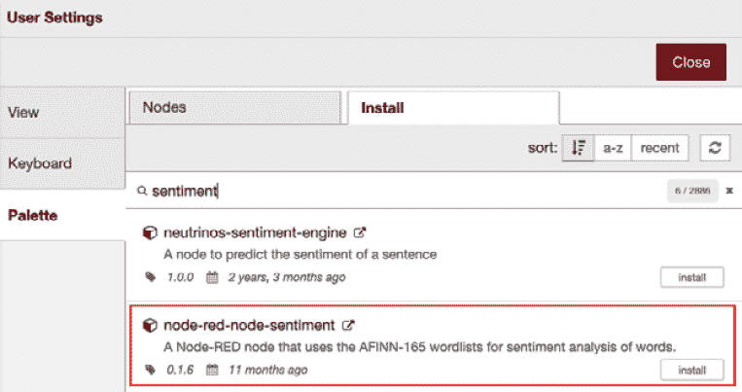This screenshot has width=742, height=392.
Task: Click the '2 years, 3 months ago' date
Action: tap(287, 277)
